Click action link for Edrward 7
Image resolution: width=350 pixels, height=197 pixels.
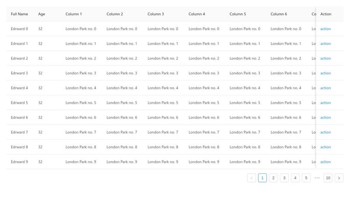325,132
